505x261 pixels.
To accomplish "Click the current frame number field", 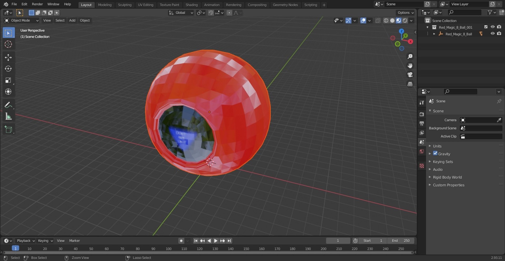I will point(338,241).
